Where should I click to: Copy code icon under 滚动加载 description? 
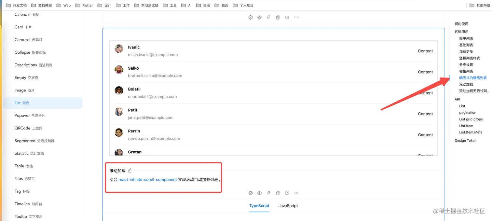tap(278, 193)
